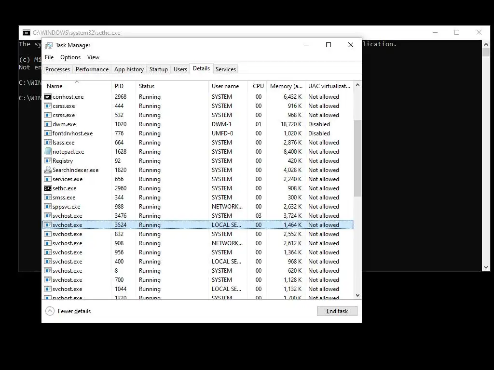The width and height of the screenshot is (494, 370).
Task: Click the command prompt window title icon
Action: pos(27,33)
